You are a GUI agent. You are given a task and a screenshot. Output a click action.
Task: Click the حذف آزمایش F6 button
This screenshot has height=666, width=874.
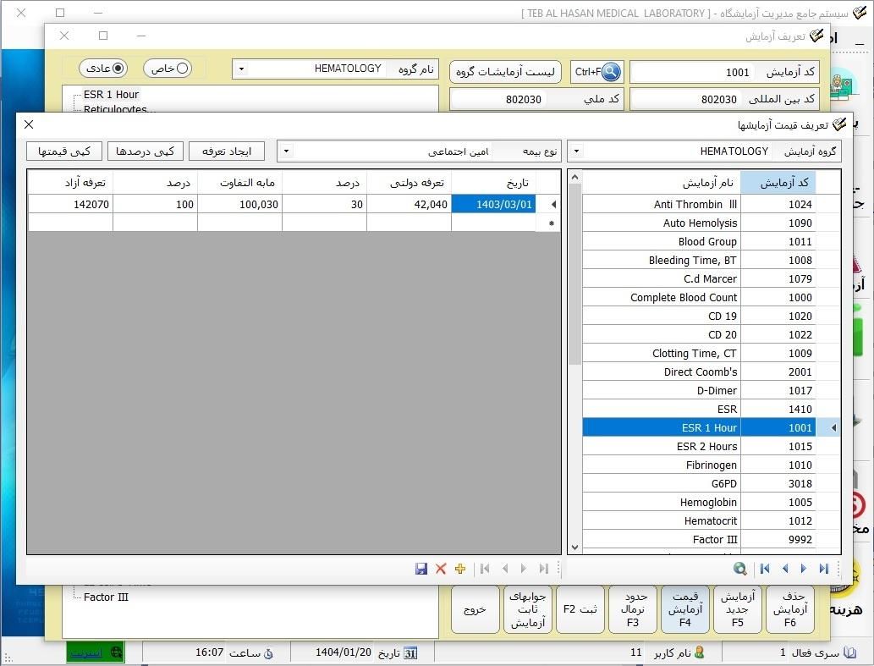tap(790, 609)
